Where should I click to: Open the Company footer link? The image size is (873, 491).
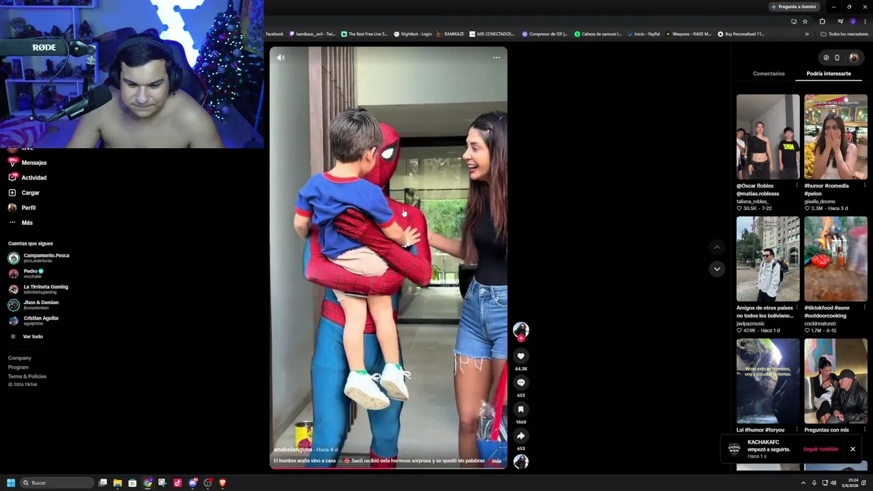point(20,358)
